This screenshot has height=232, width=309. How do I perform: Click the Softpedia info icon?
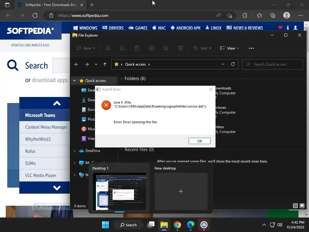[x=288, y=27]
